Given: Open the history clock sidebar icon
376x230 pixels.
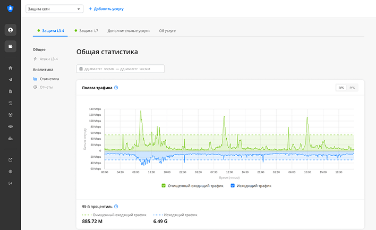Looking at the screenshot, I should [11, 103].
